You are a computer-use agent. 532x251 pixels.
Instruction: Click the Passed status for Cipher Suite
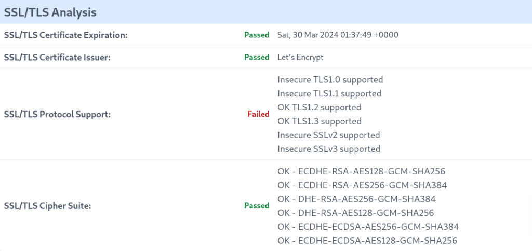(x=257, y=205)
